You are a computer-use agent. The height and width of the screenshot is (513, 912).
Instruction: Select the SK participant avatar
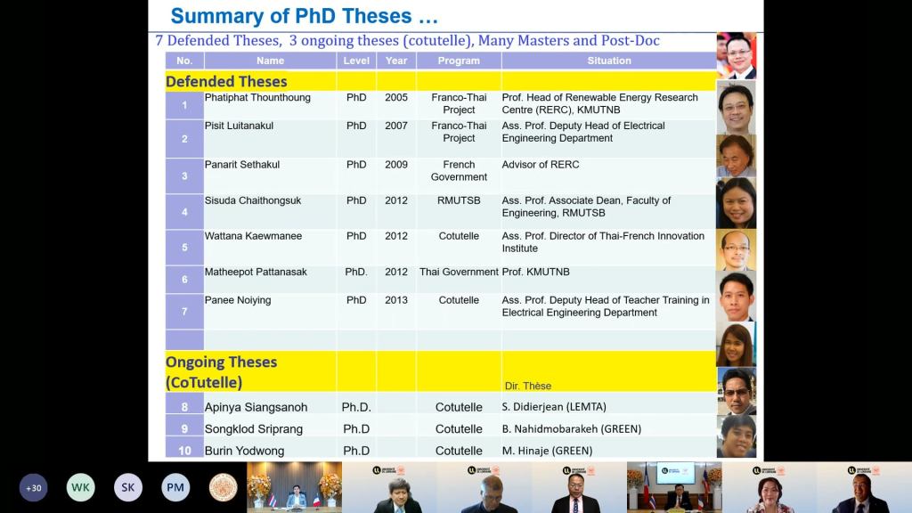click(x=128, y=487)
